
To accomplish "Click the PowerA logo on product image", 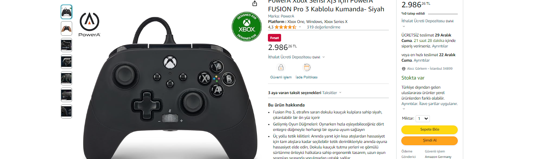I will tap(89, 24).
